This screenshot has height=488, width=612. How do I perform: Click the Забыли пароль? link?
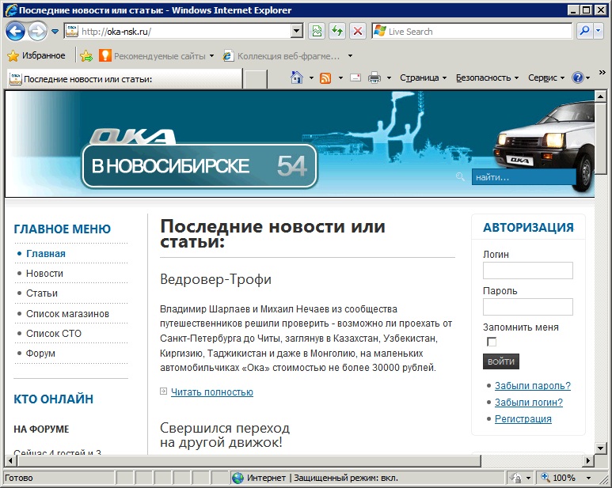pos(533,385)
